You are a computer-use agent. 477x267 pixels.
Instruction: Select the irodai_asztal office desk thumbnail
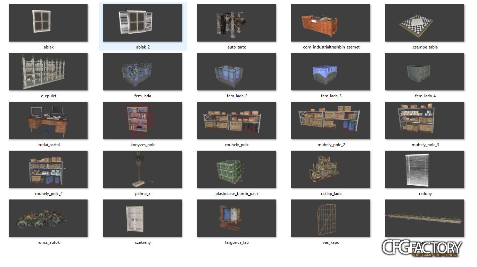coord(48,121)
